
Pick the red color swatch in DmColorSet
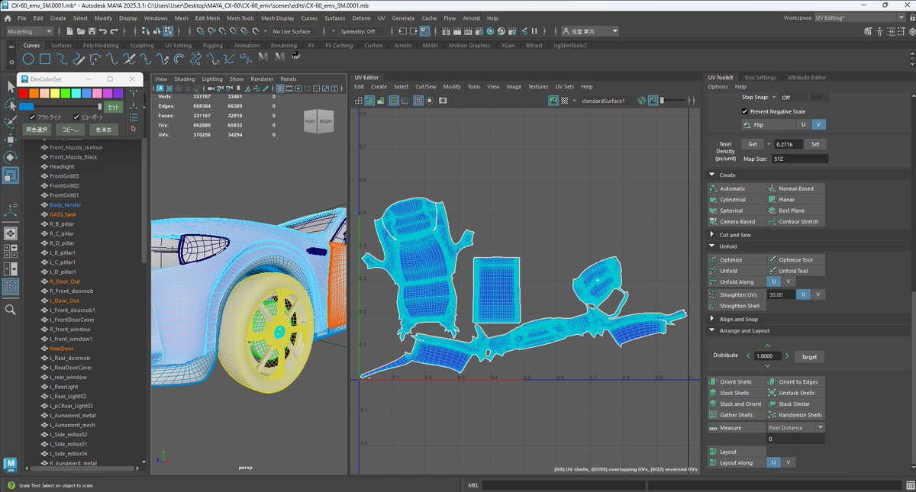coord(23,93)
